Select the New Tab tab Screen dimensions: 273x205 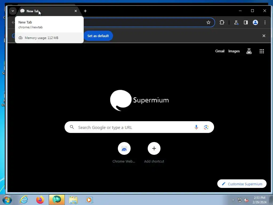(48, 11)
